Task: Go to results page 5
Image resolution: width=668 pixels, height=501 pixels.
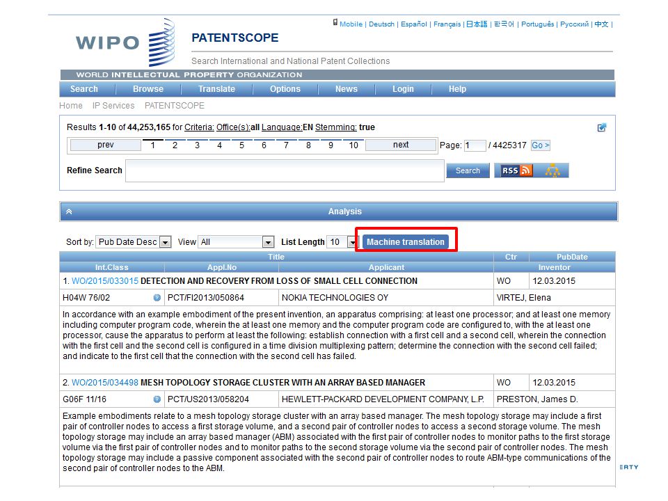Action: pyautogui.click(x=241, y=145)
